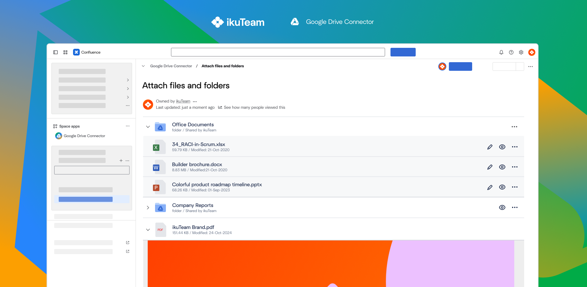Expand the Company Reports folder
Image resolution: width=587 pixels, height=287 pixels.
point(148,207)
